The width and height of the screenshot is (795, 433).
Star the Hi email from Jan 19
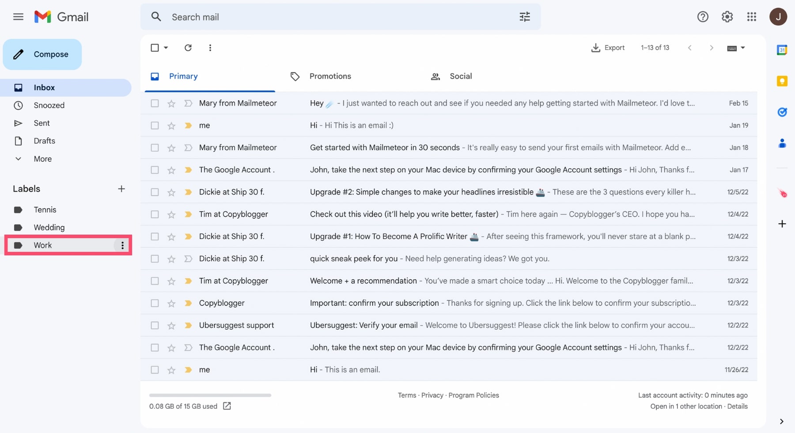(171, 126)
